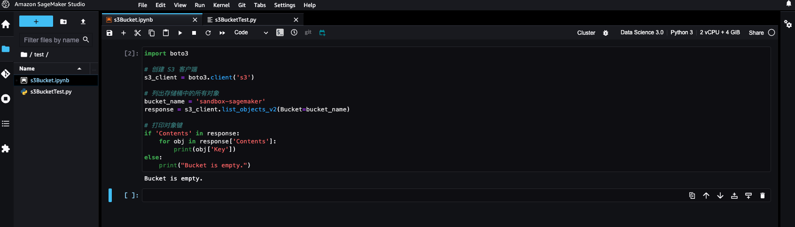Create a new folder in file browser

pos(63,22)
